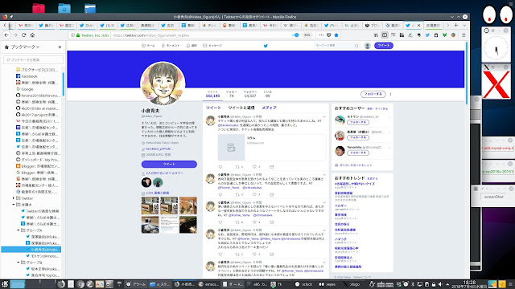Open the ホーム tab in Twitter header
Screen dimensions: 515x289
[148, 46]
